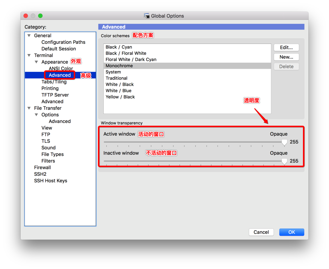Open File Types settings

[x=53, y=154]
